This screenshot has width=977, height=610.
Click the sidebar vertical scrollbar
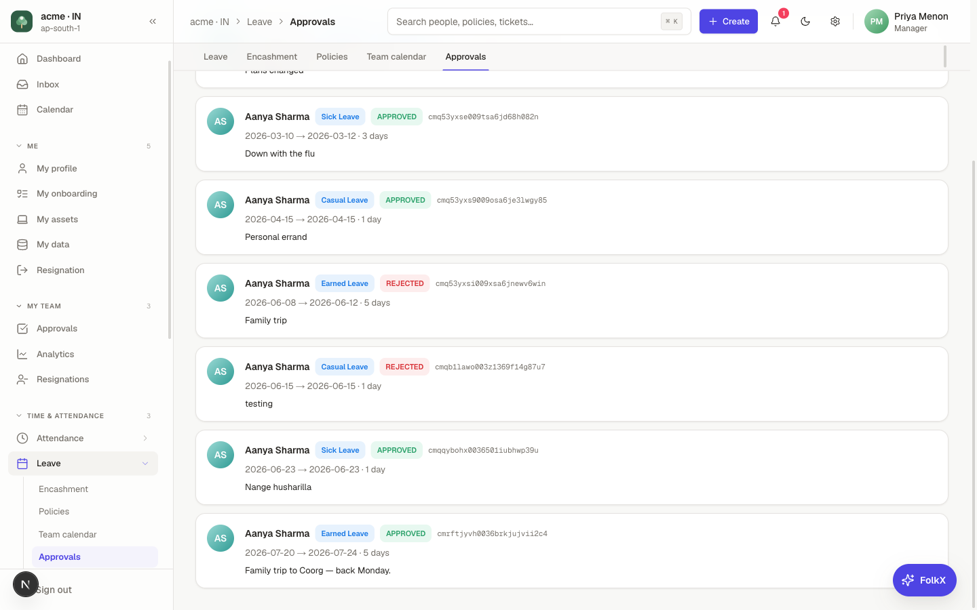170,199
